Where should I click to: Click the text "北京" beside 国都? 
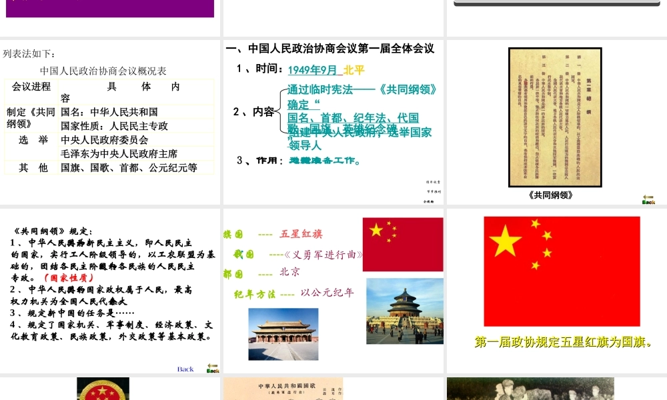coord(289,272)
